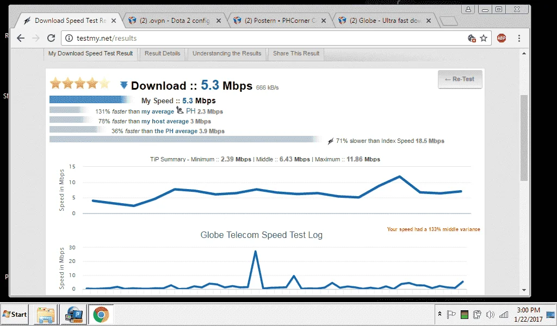Open the Chrome three-dot menu
The width and height of the screenshot is (557, 326).
(519, 39)
